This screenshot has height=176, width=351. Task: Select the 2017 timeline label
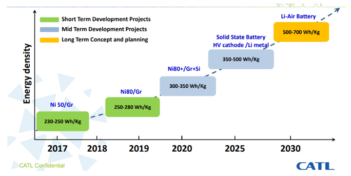[x=58, y=149]
